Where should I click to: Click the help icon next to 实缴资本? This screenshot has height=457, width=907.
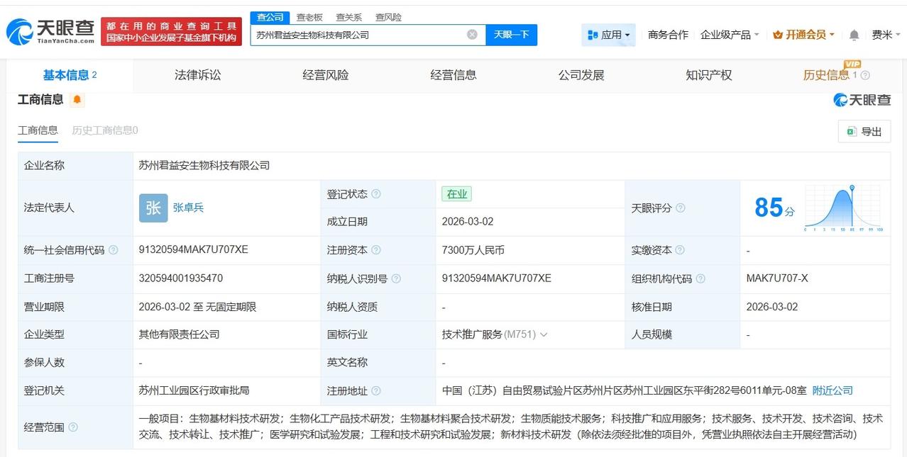tap(681, 250)
